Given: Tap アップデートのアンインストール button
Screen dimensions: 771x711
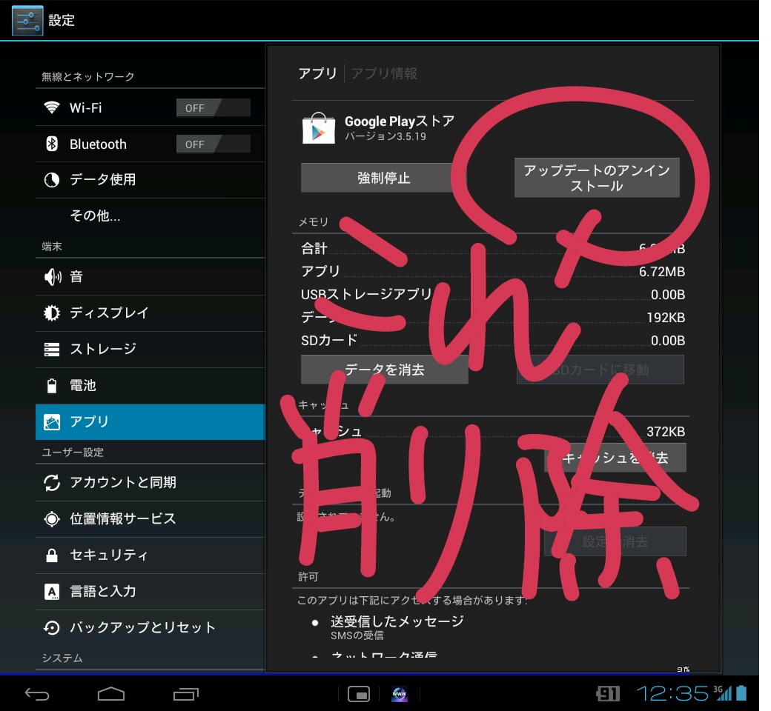Looking at the screenshot, I should pos(597,178).
